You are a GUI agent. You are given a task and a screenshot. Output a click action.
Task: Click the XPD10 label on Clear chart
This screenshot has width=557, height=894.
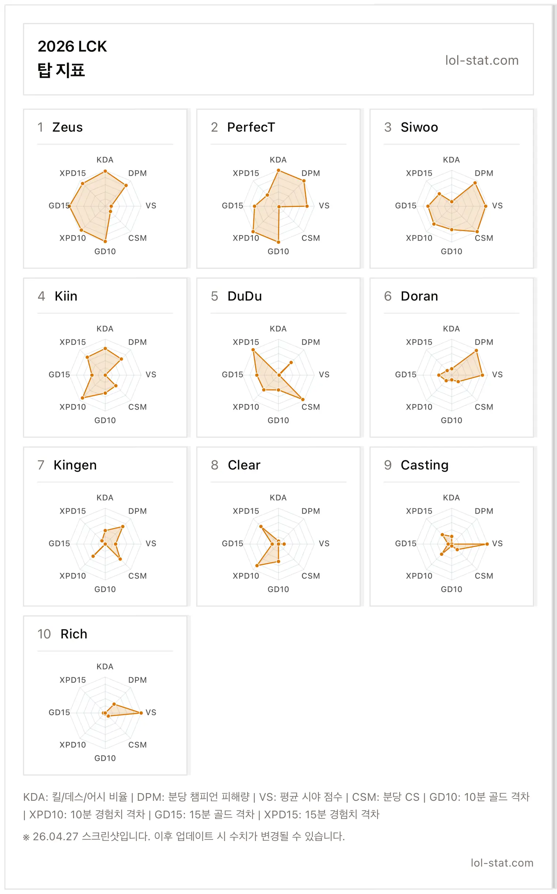246,576
